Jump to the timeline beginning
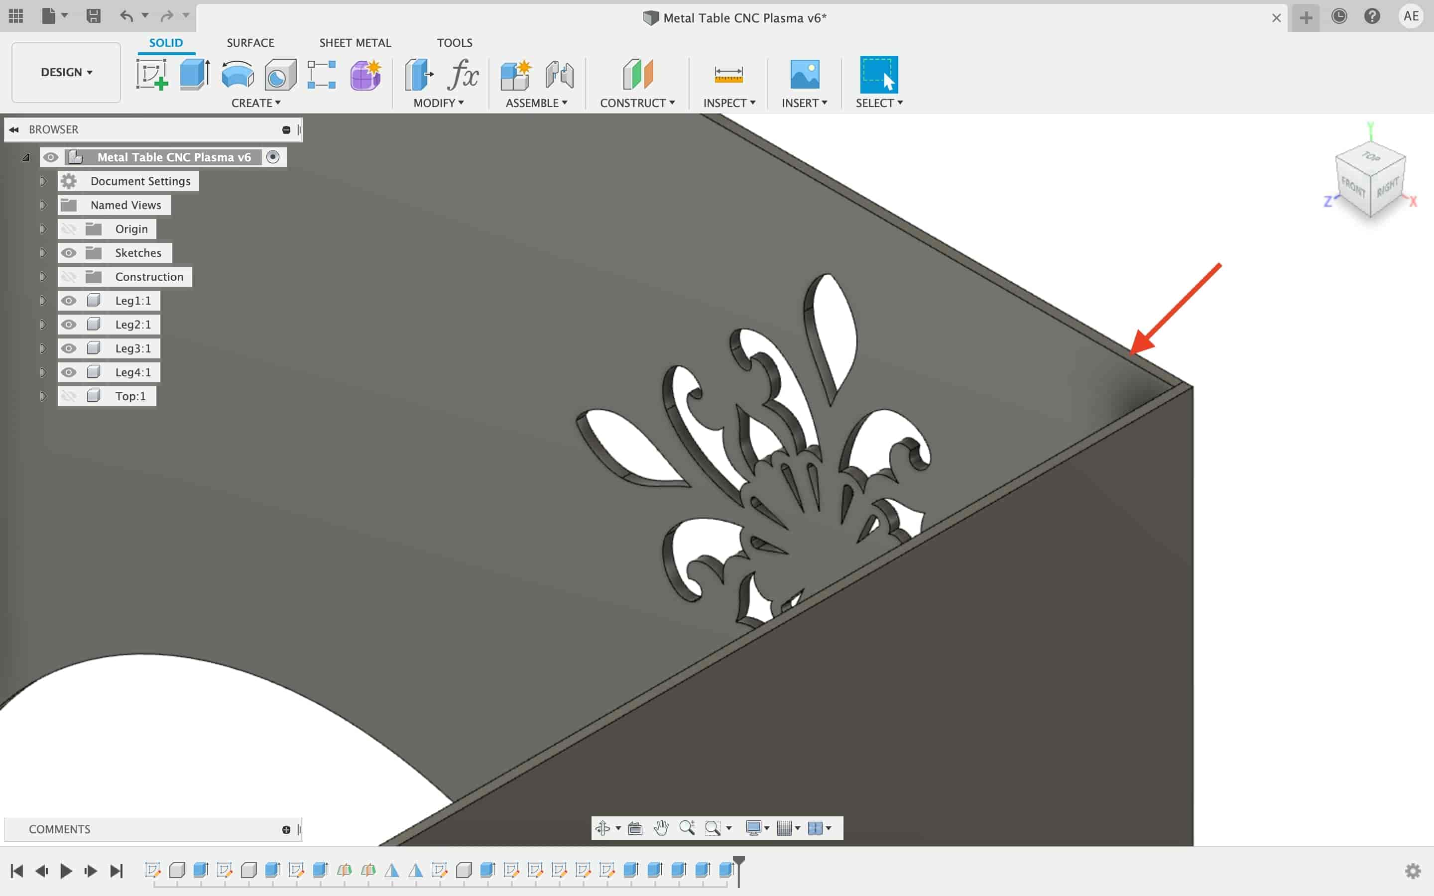The image size is (1434, 896). (16, 871)
